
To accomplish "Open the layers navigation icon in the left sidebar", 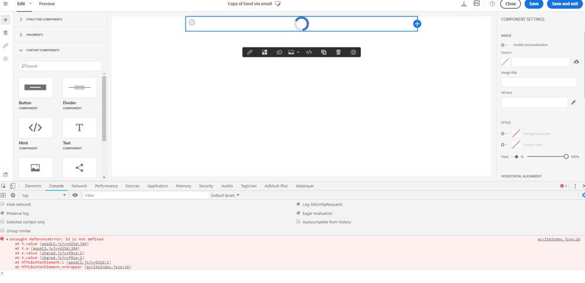I will [x=5, y=32].
